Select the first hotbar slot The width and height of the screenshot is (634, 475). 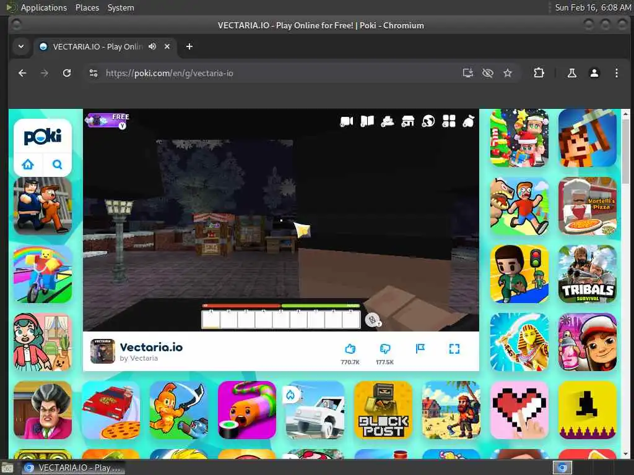point(211,319)
